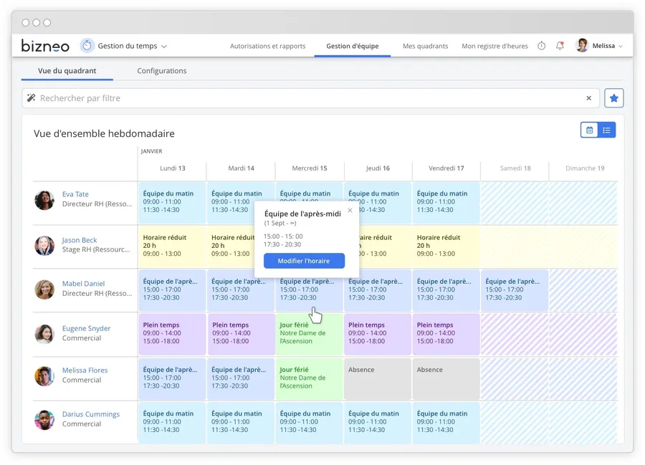Close the Équipe de l'après-midi popup

coord(350,211)
